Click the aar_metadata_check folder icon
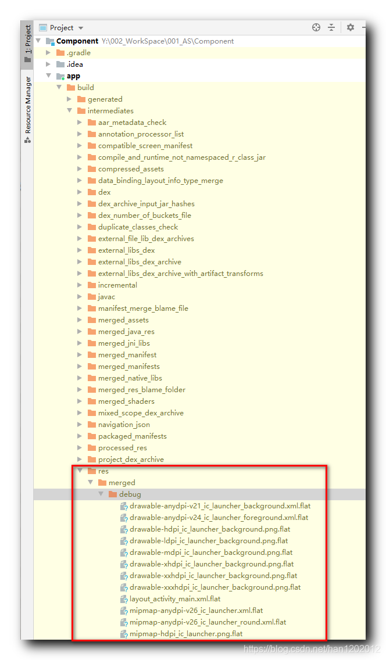 92,123
